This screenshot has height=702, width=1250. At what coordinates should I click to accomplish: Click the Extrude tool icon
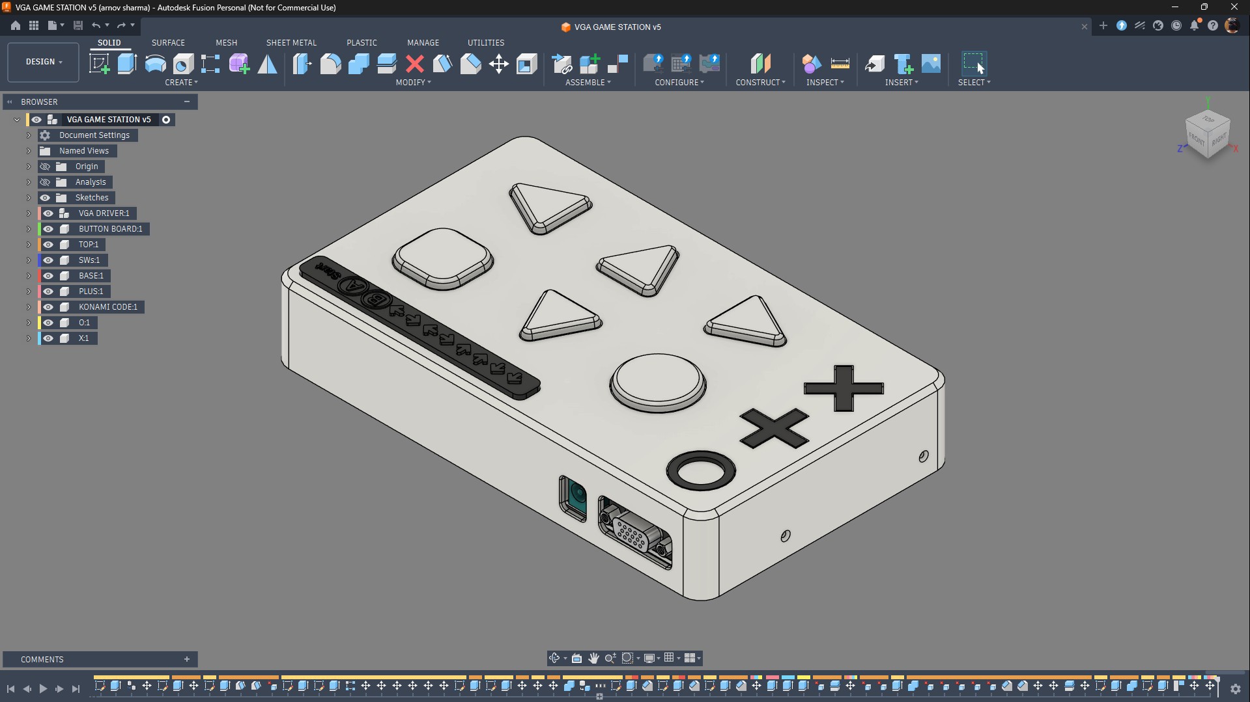(127, 64)
